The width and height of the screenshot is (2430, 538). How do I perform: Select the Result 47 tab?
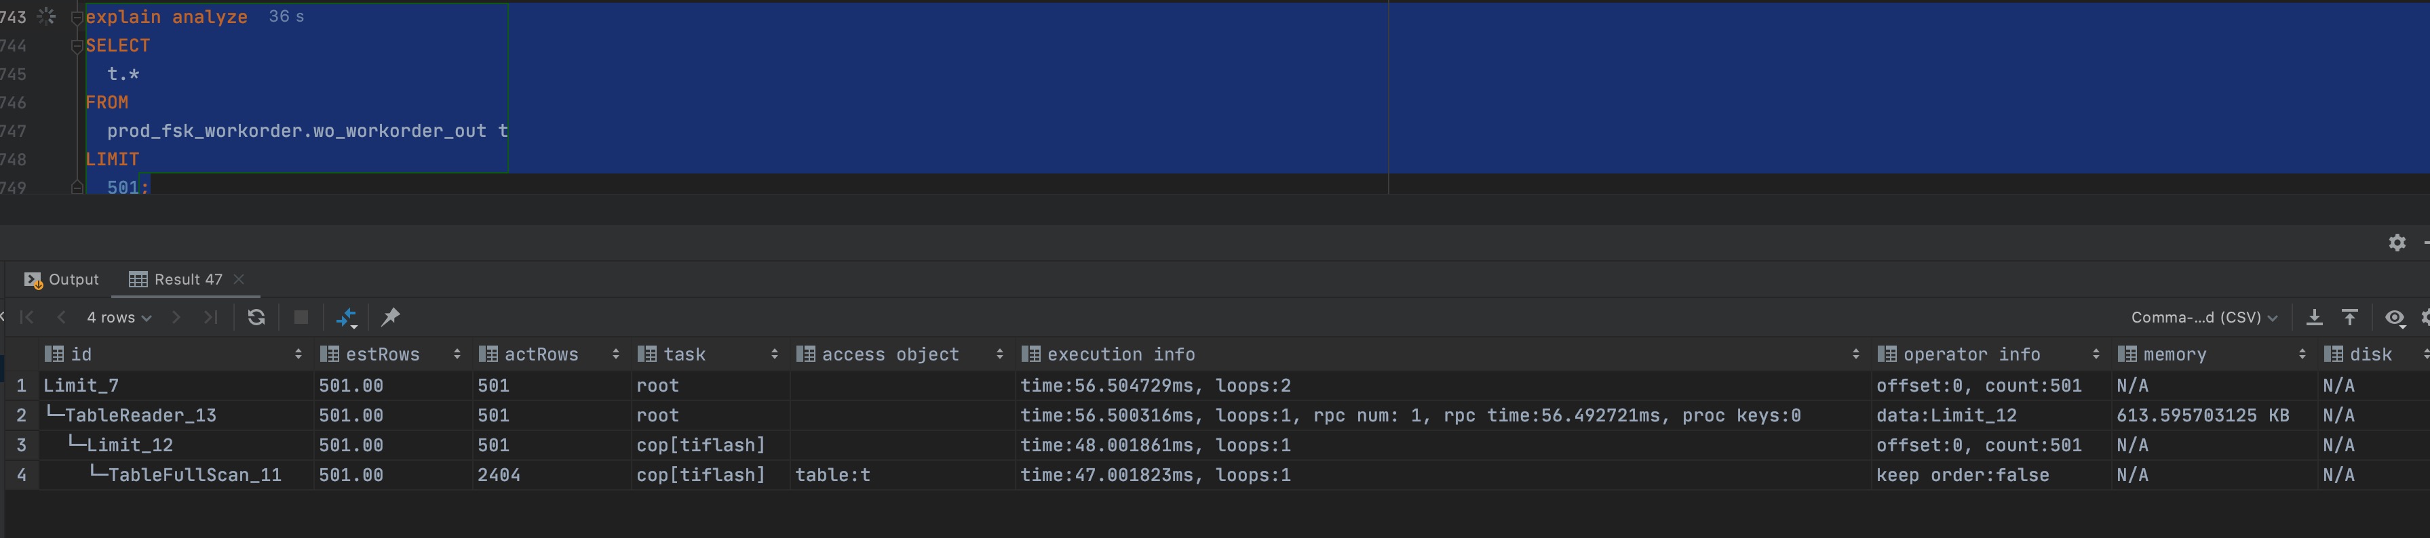[x=178, y=280]
